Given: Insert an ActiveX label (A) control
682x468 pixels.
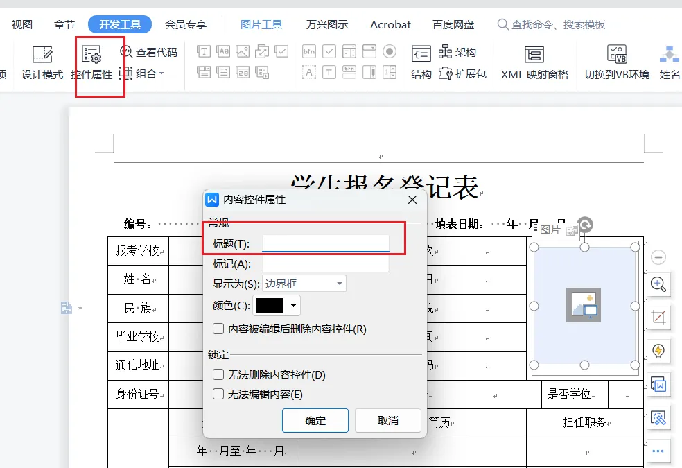Looking at the screenshot, I should [x=309, y=72].
